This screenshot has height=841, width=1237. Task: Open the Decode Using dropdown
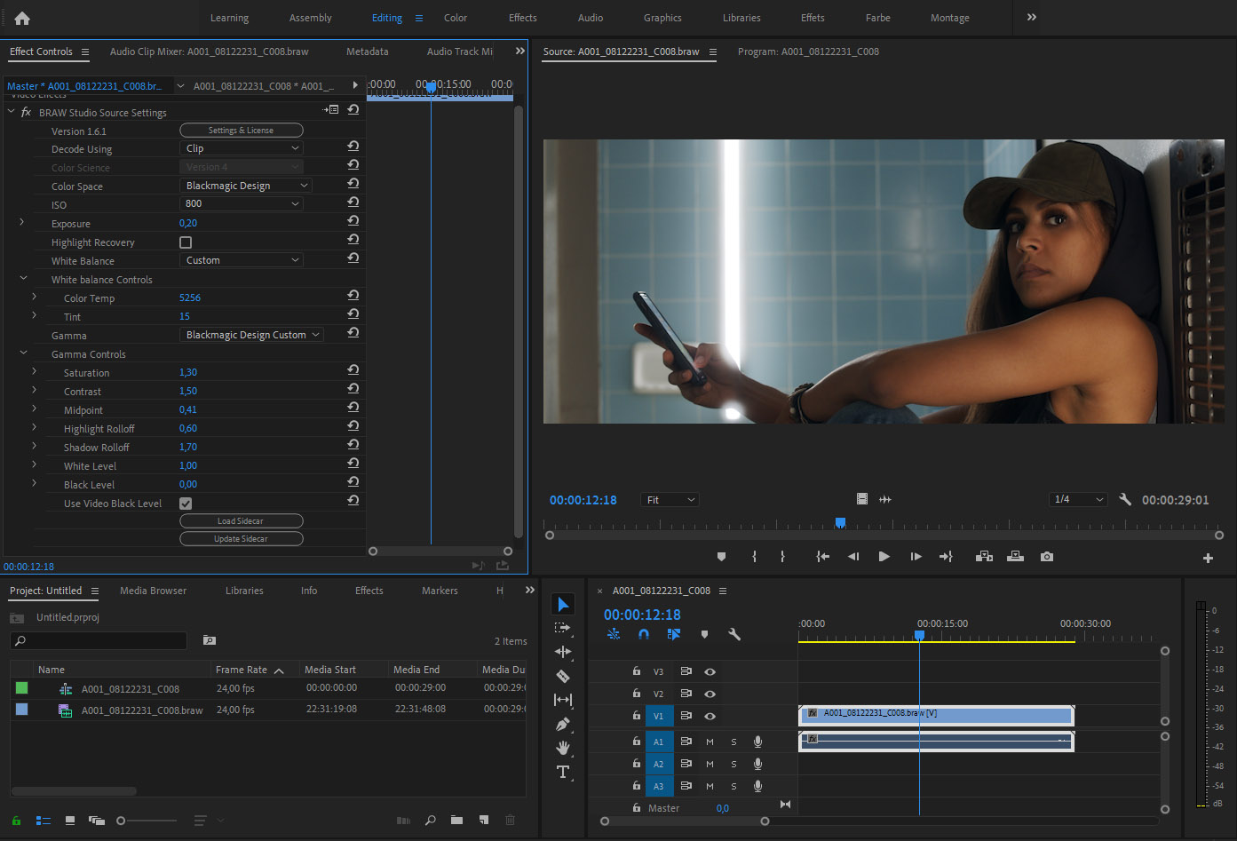241,147
